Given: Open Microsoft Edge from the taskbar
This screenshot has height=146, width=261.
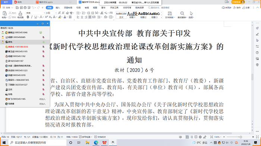Looking at the screenshot, I should pos(96,143).
